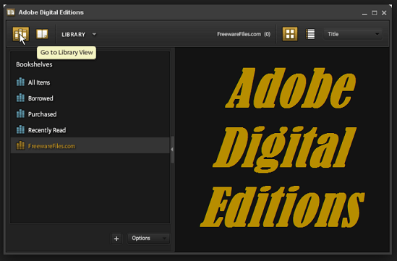Add a new bookshelf with plus button
This screenshot has height=261, width=397.
(x=116, y=239)
